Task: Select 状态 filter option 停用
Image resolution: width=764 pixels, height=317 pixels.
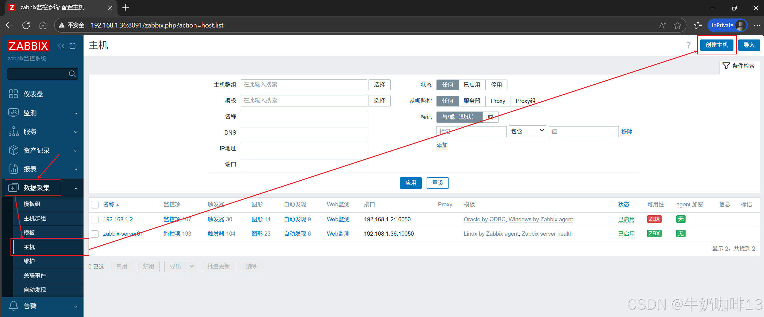Action: pyautogui.click(x=496, y=85)
